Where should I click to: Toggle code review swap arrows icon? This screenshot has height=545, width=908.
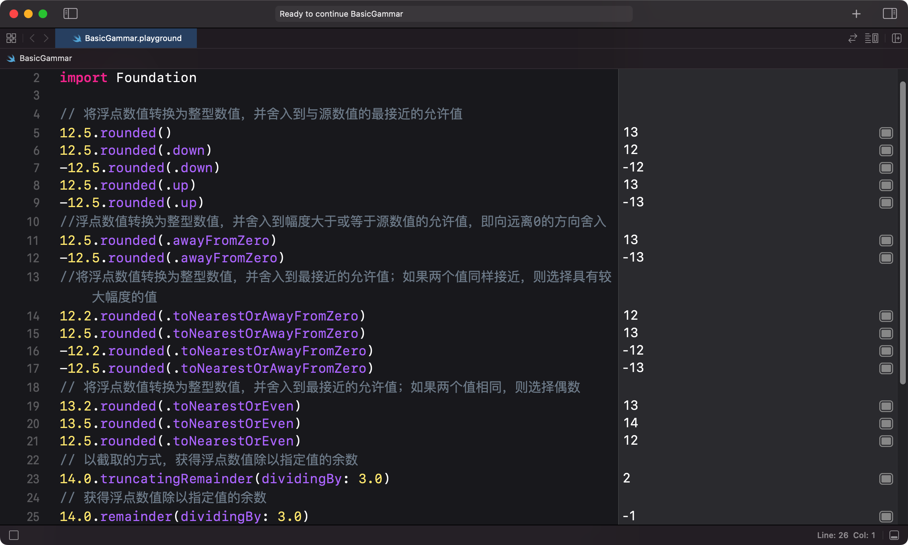pos(852,38)
